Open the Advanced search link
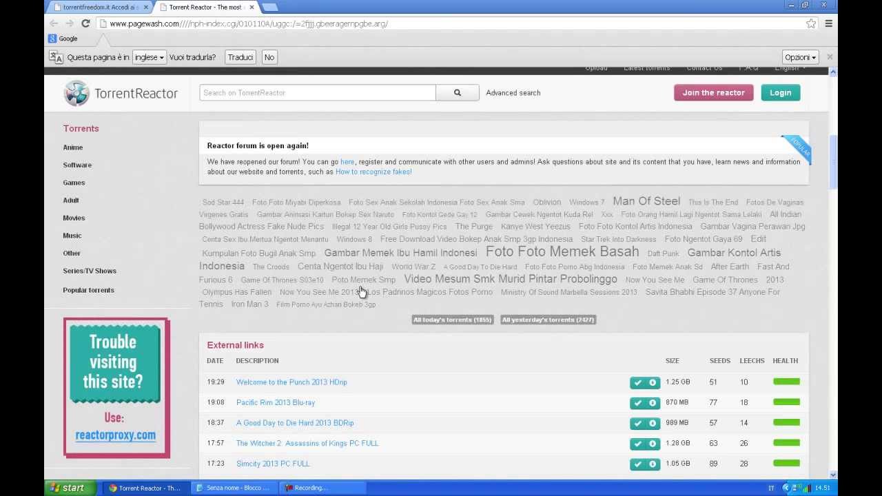 (513, 92)
